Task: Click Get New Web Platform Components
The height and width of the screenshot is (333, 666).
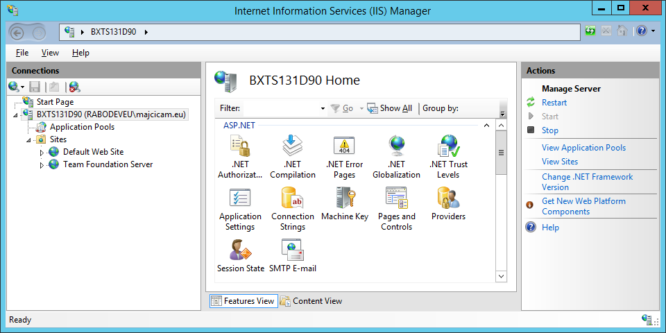Action: pos(583,207)
